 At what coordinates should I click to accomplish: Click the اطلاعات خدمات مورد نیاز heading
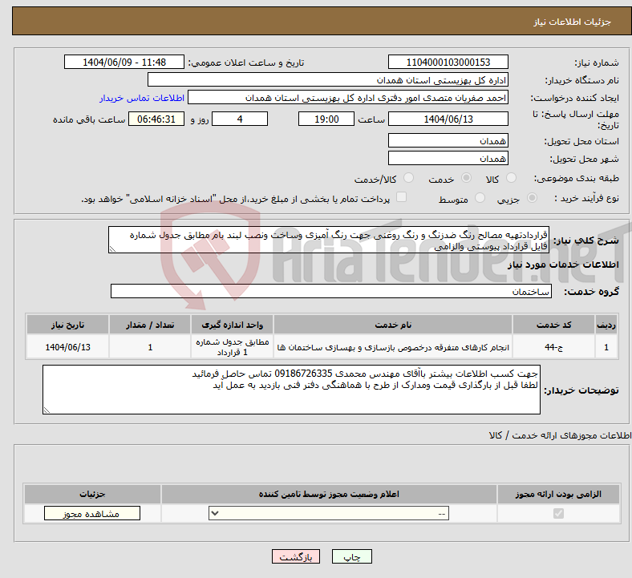pos(563,265)
